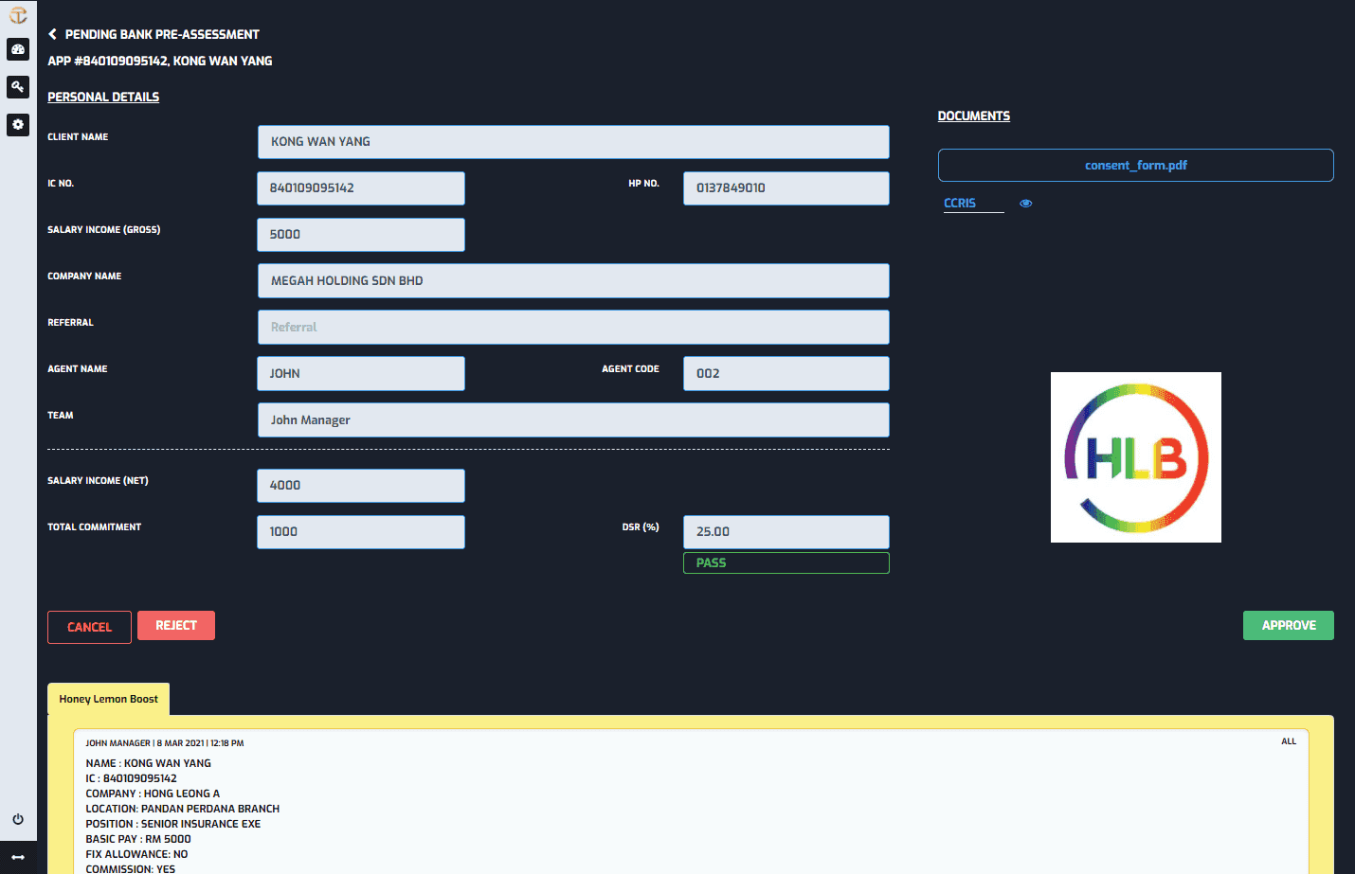
Task: Log out via the power icon
Action: pyautogui.click(x=17, y=819)
